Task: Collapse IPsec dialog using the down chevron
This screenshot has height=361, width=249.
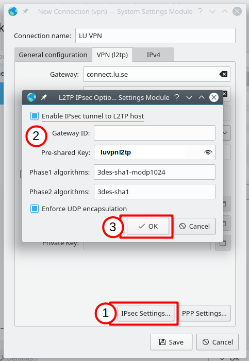Action: [189, 98]
